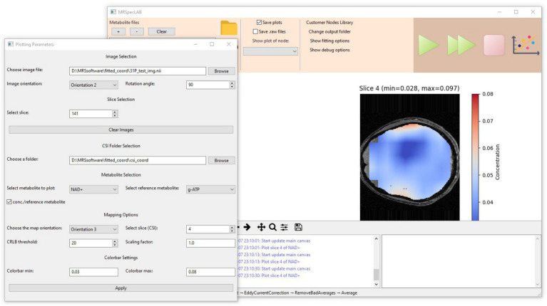Click the Apply button
This screenshot has height=306, width=547.
[x=121, y=288]
